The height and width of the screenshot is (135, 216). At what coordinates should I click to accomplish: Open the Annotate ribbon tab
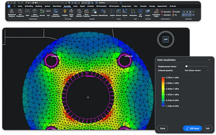point(90,6)
